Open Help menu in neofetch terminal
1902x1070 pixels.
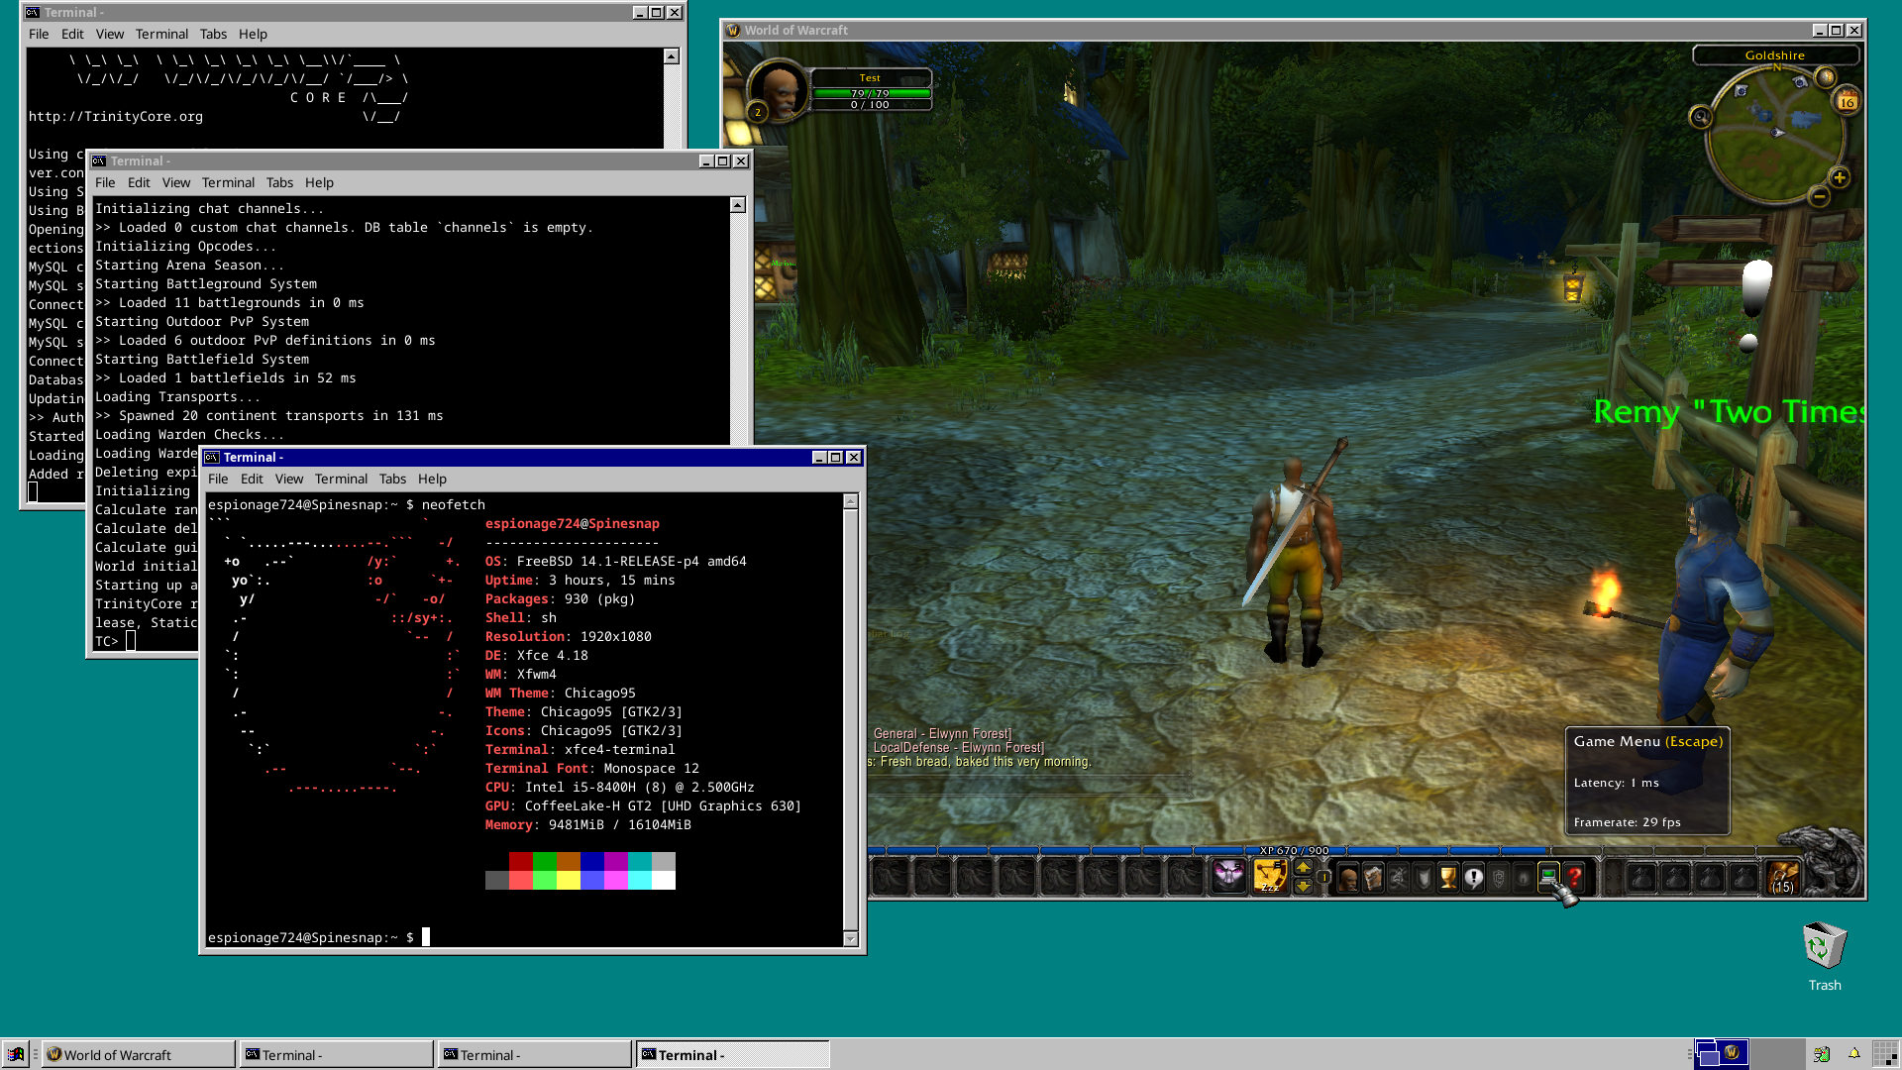point(432,479)
